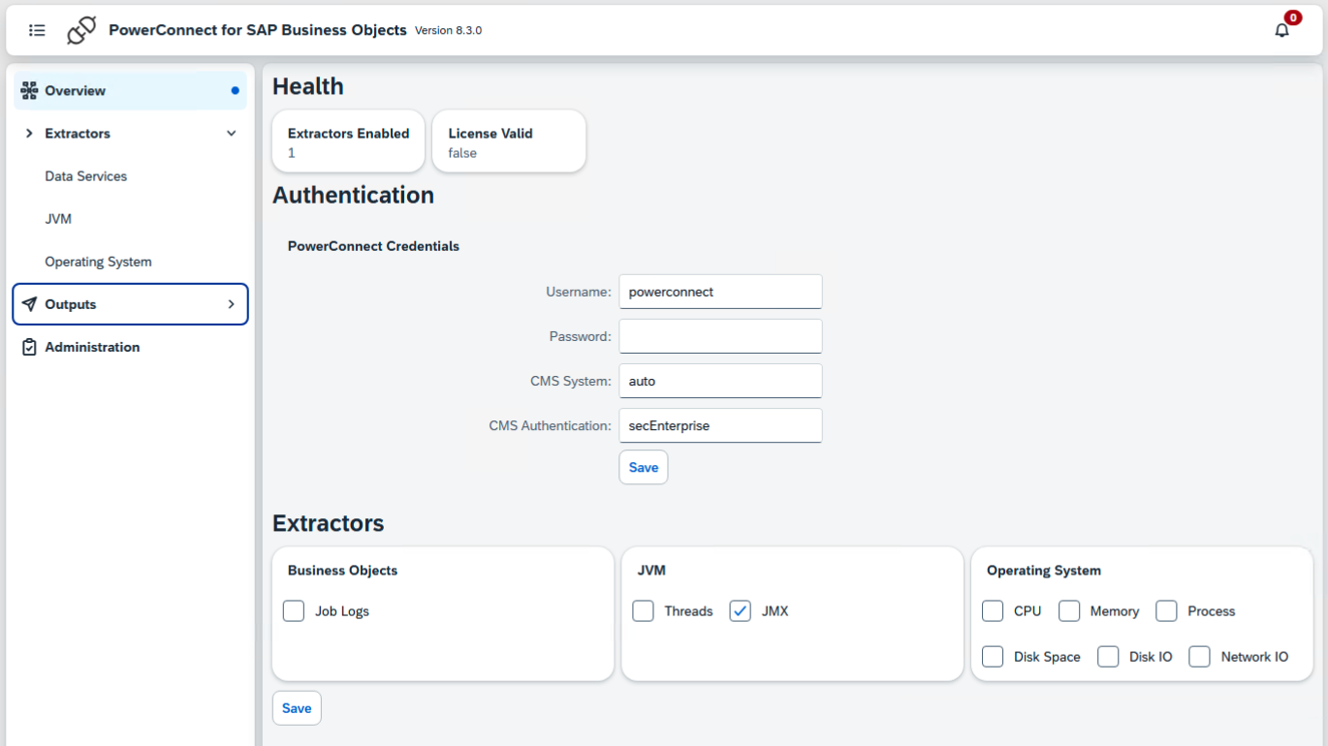Collapse the Extractors down chevron

232,134
